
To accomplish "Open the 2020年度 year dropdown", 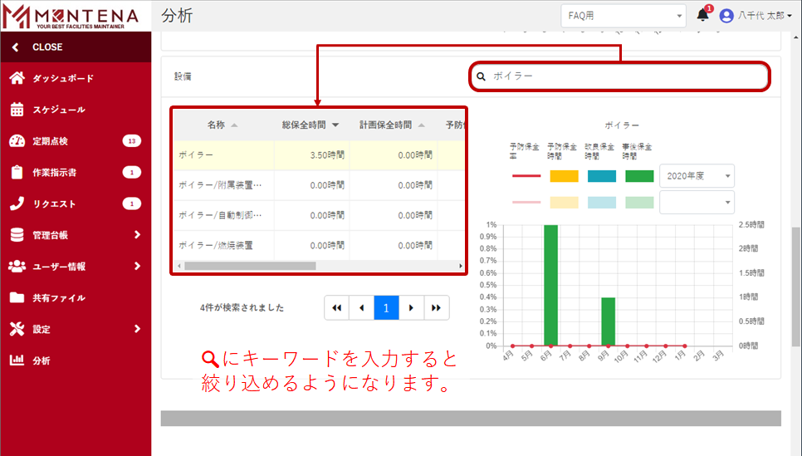I will (x=697, y=176).
